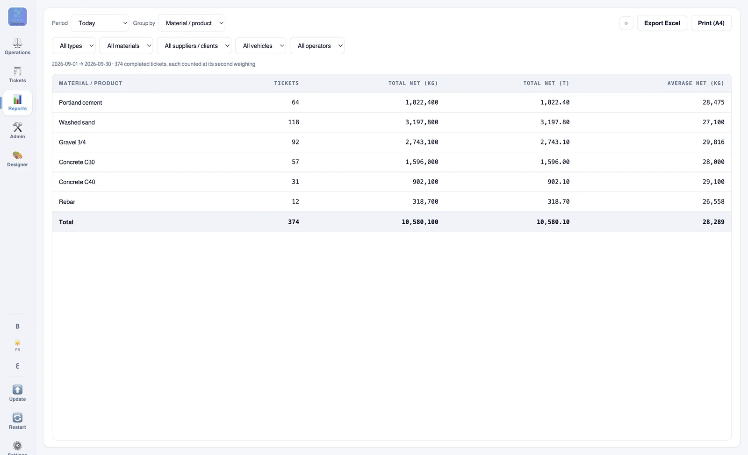
Task: Click the 3,197,800 total net value
Action: (x=422, y=122)
